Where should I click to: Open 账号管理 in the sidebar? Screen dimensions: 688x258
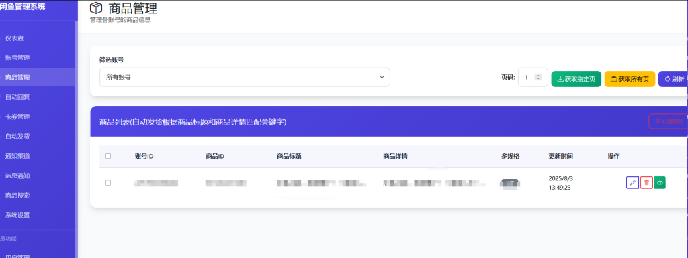(x=17, y=58)
